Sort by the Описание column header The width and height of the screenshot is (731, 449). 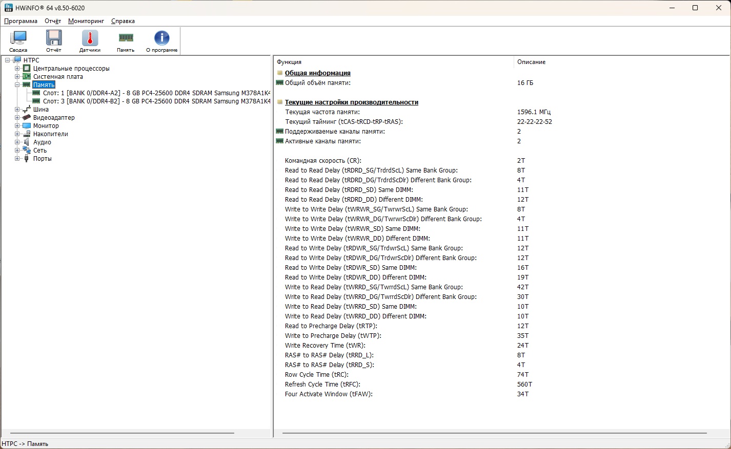622,62
